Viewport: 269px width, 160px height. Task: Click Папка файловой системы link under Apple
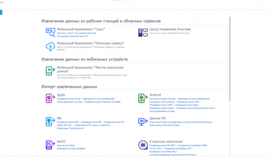click(69, 102)
